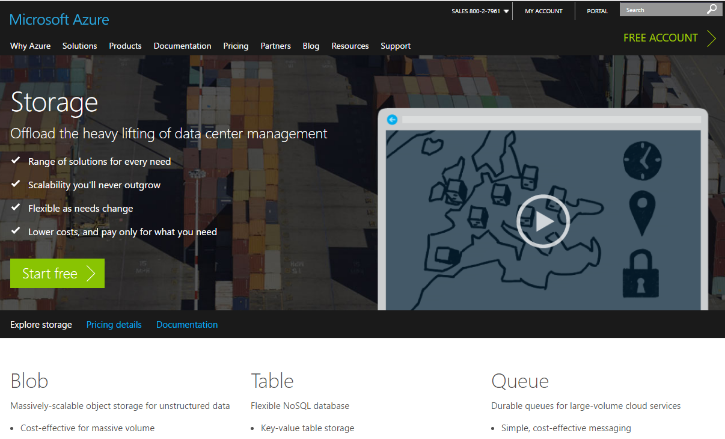Open the Solutions menu

[x=80, y=46]
